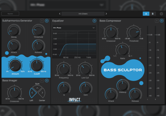Toggle Bass Imager power button

(47, 81)
